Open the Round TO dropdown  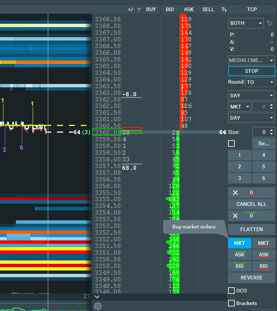[x=261, y=82]
